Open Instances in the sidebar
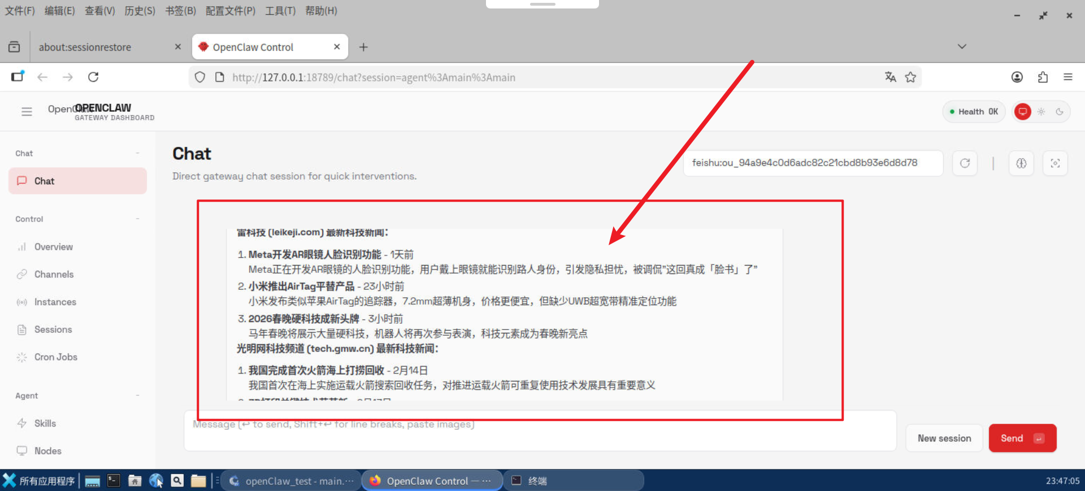 click(77, 302)
